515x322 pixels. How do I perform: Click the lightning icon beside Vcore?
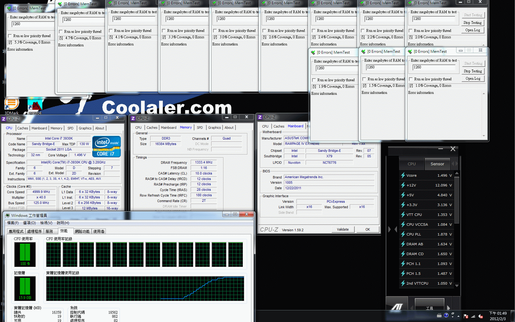point(403,175)
